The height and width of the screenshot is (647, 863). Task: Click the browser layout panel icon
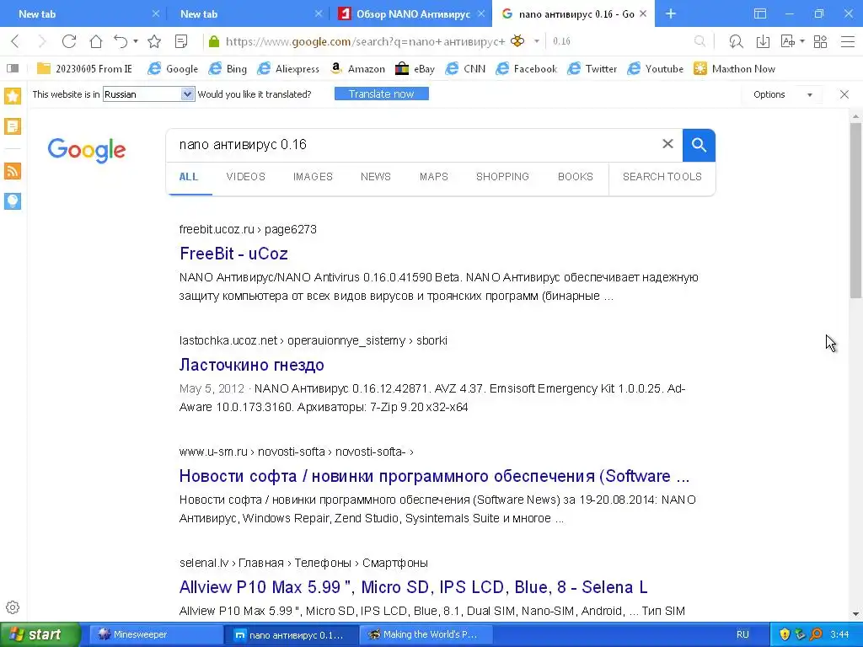point(760,13)
